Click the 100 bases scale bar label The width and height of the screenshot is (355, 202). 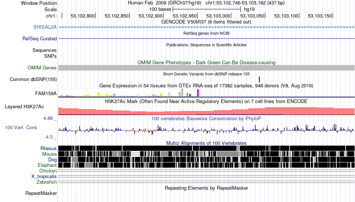click(160, 9)
